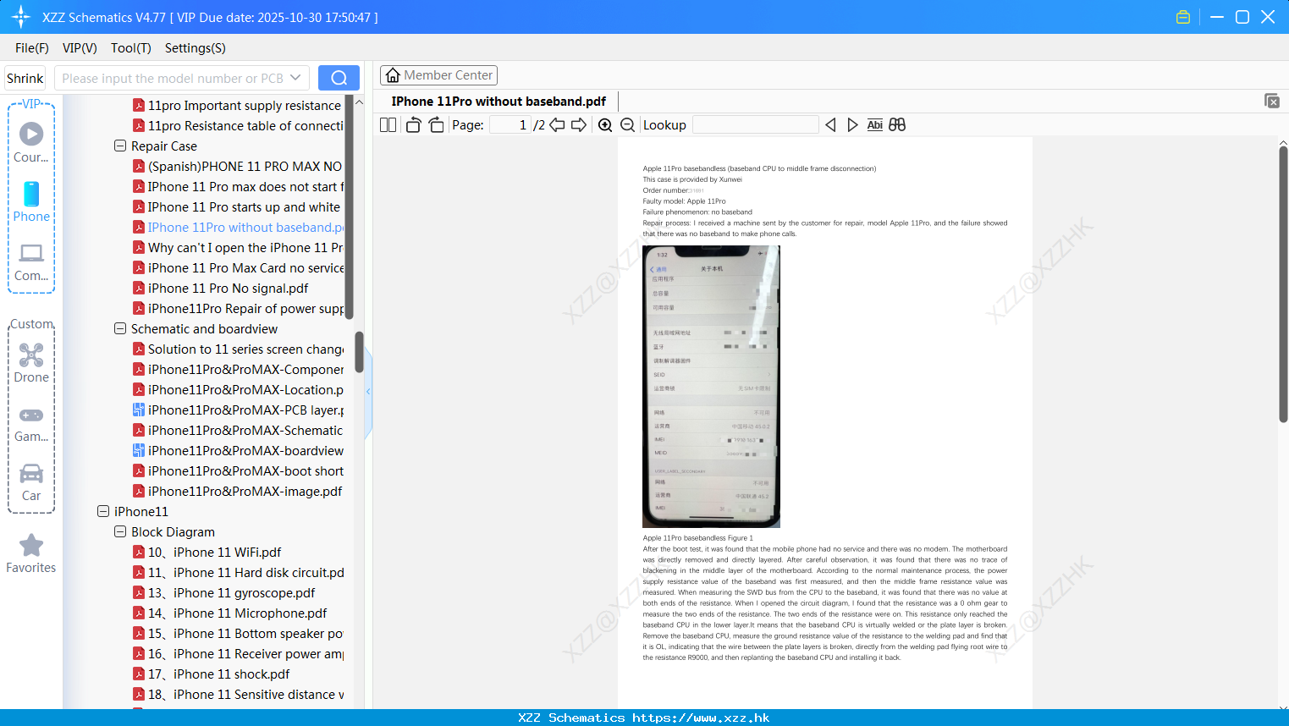Open the Course sidebar category
The image size is (1289, 726).
pos(31,142)
